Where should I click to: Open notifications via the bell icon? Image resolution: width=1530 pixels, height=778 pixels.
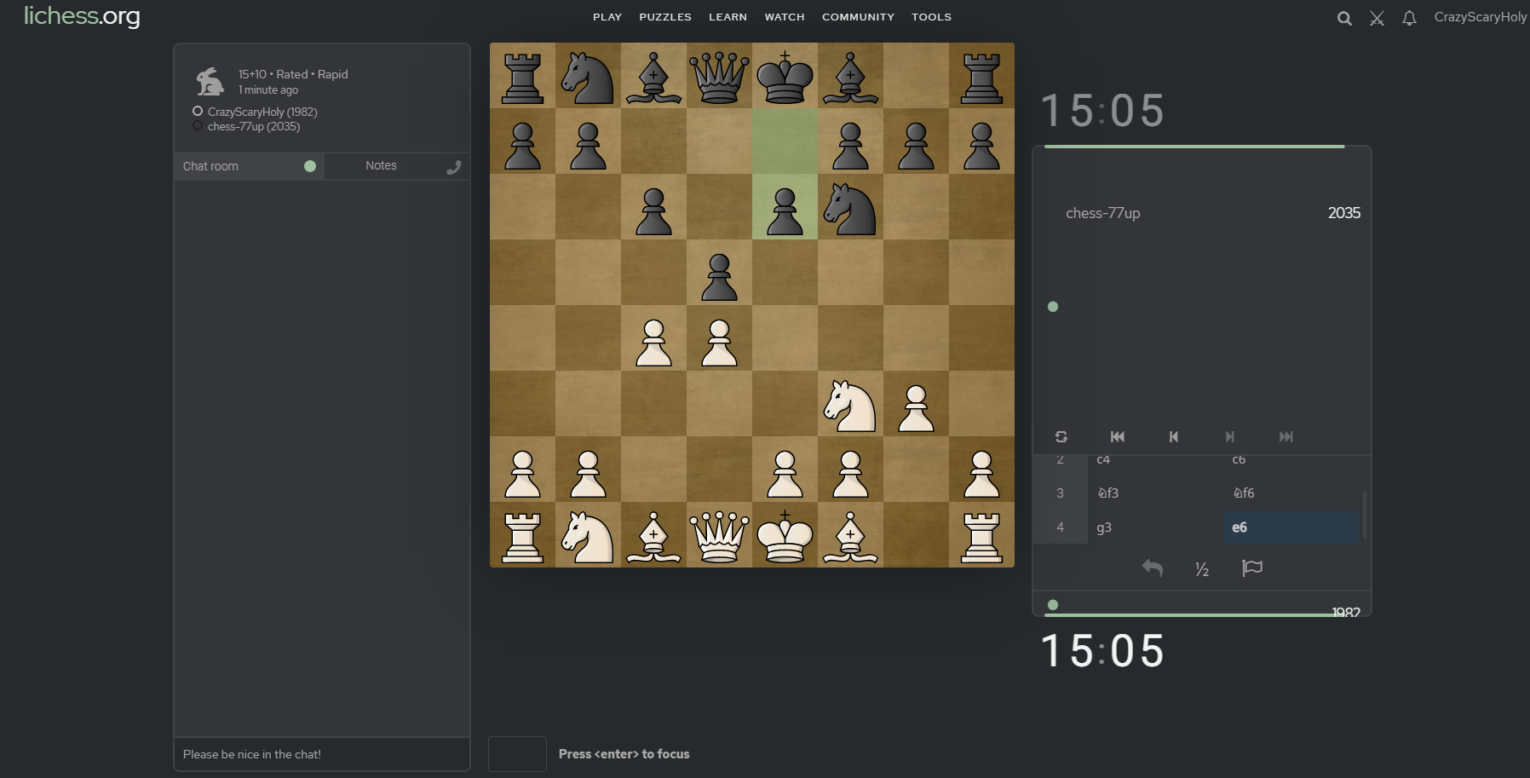pos(1411,17)
